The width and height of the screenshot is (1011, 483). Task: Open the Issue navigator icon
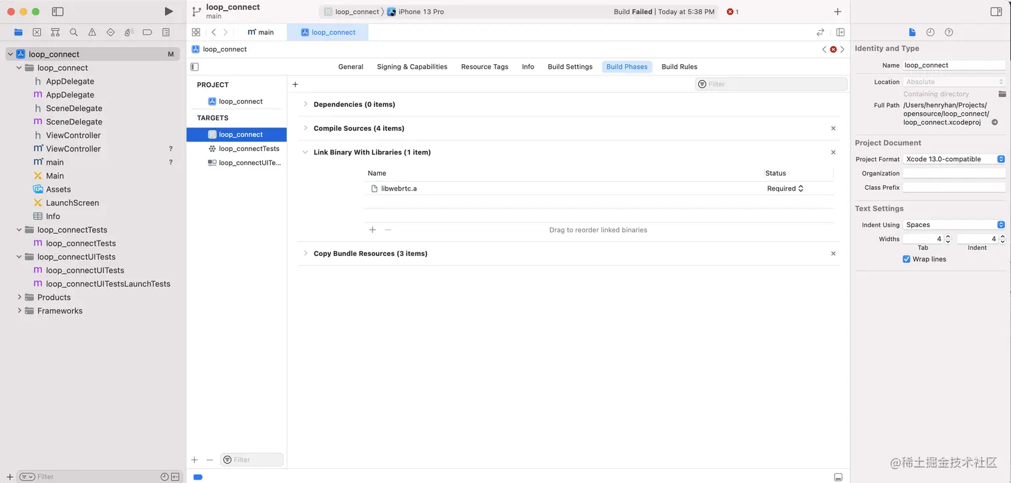[x=92, y=32]
